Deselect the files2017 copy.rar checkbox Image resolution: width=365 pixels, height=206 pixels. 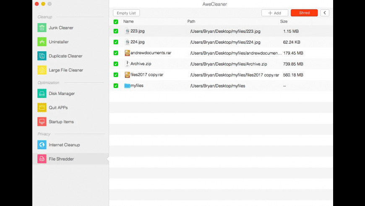click(x=116, y=75)
